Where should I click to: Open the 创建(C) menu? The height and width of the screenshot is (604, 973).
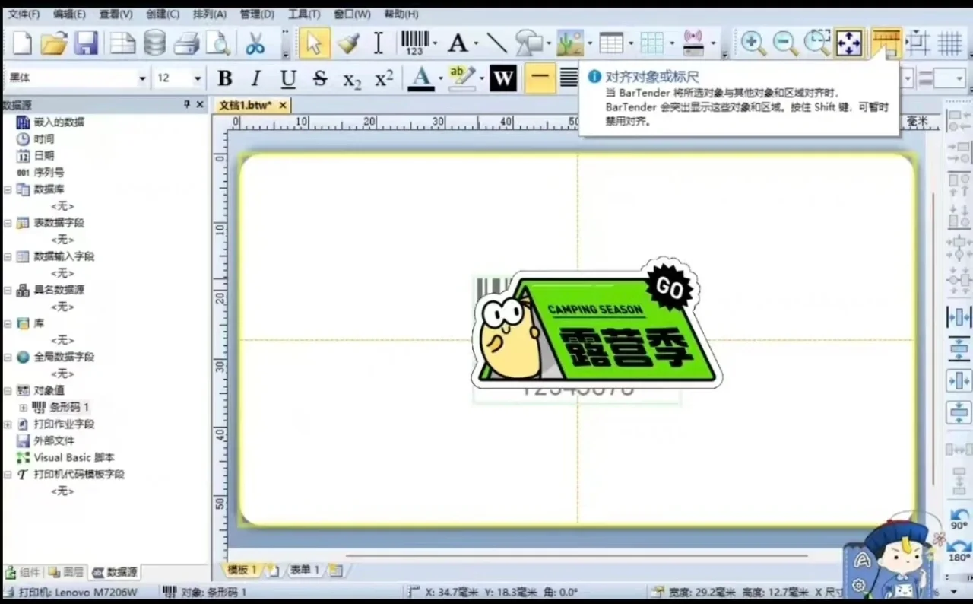coord(163,14)
